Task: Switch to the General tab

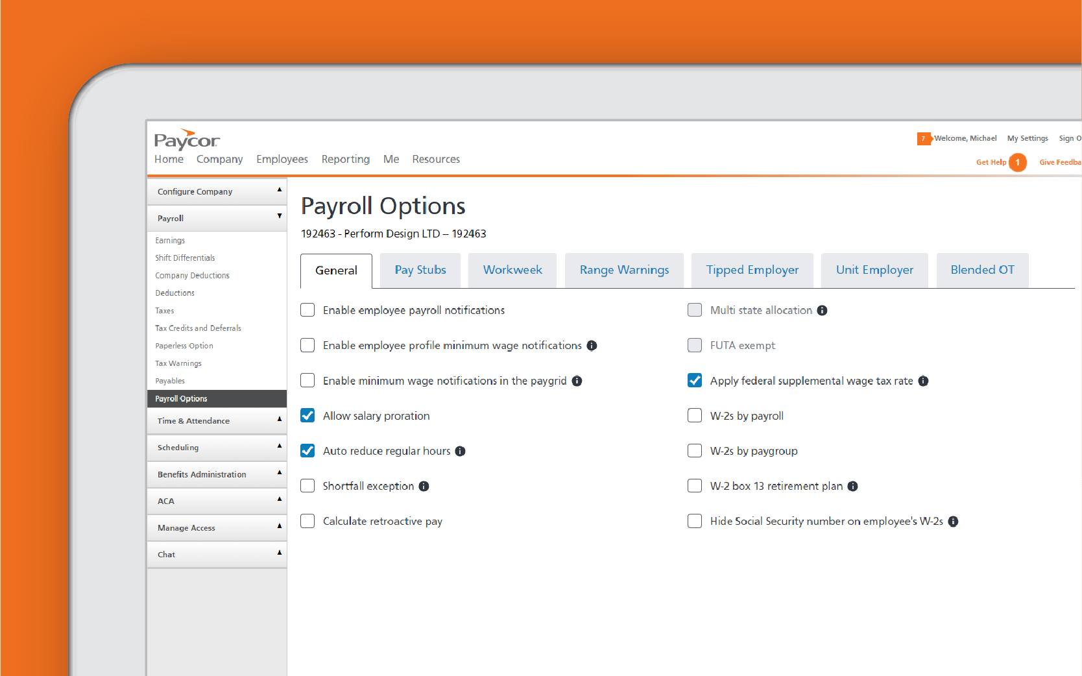Action: (336, 271)
